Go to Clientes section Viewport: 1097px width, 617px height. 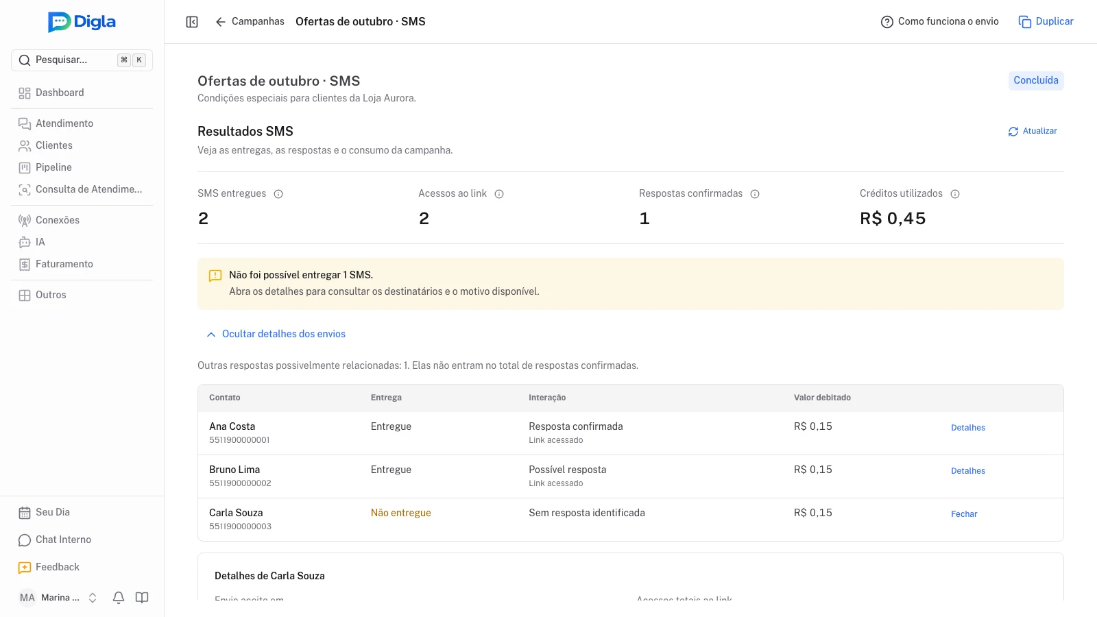(82, 145)
